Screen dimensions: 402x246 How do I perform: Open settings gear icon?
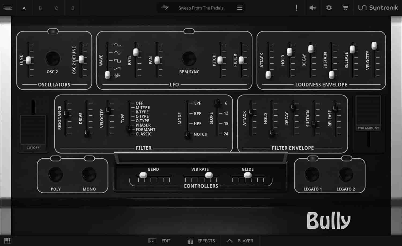(329, 8)
